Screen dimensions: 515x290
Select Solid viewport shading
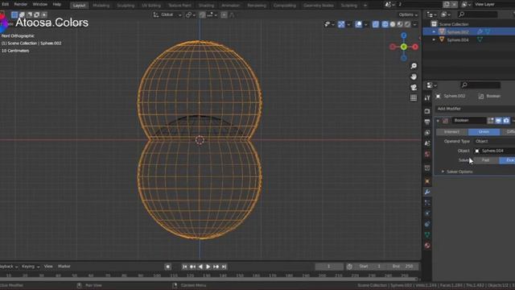[393, 24]
